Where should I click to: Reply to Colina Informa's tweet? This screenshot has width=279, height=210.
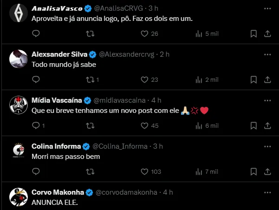tap(36, 171)
